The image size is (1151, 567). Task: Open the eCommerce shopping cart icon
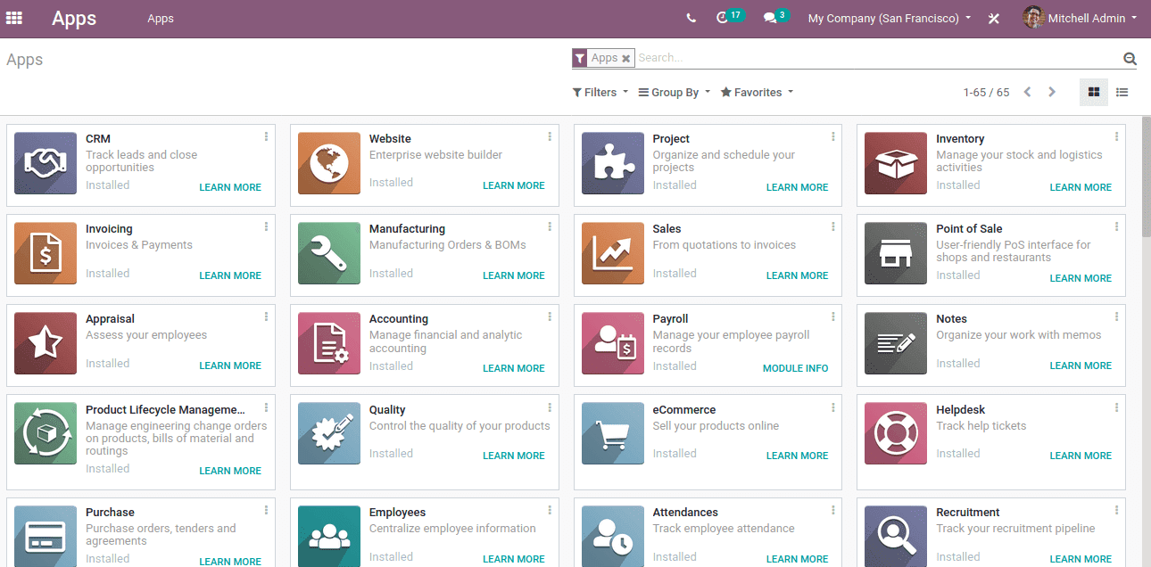coord(612,433)
